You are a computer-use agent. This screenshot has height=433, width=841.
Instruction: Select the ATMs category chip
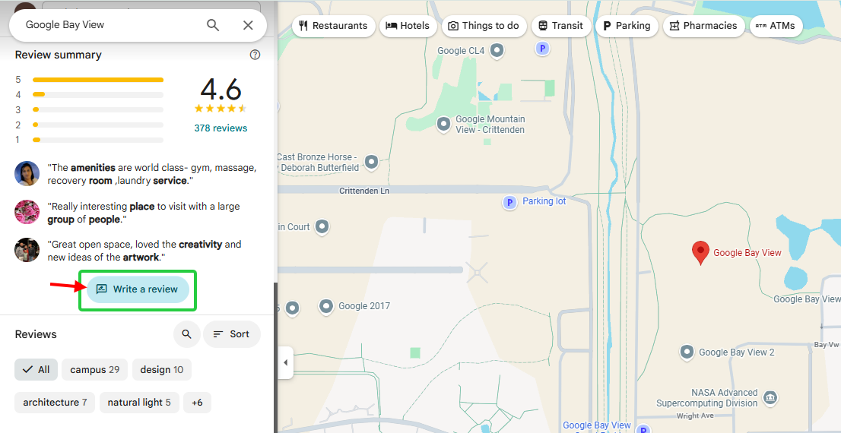776,26
